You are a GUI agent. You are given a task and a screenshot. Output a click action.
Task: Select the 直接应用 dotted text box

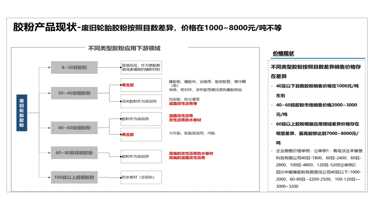click(141, 67)
